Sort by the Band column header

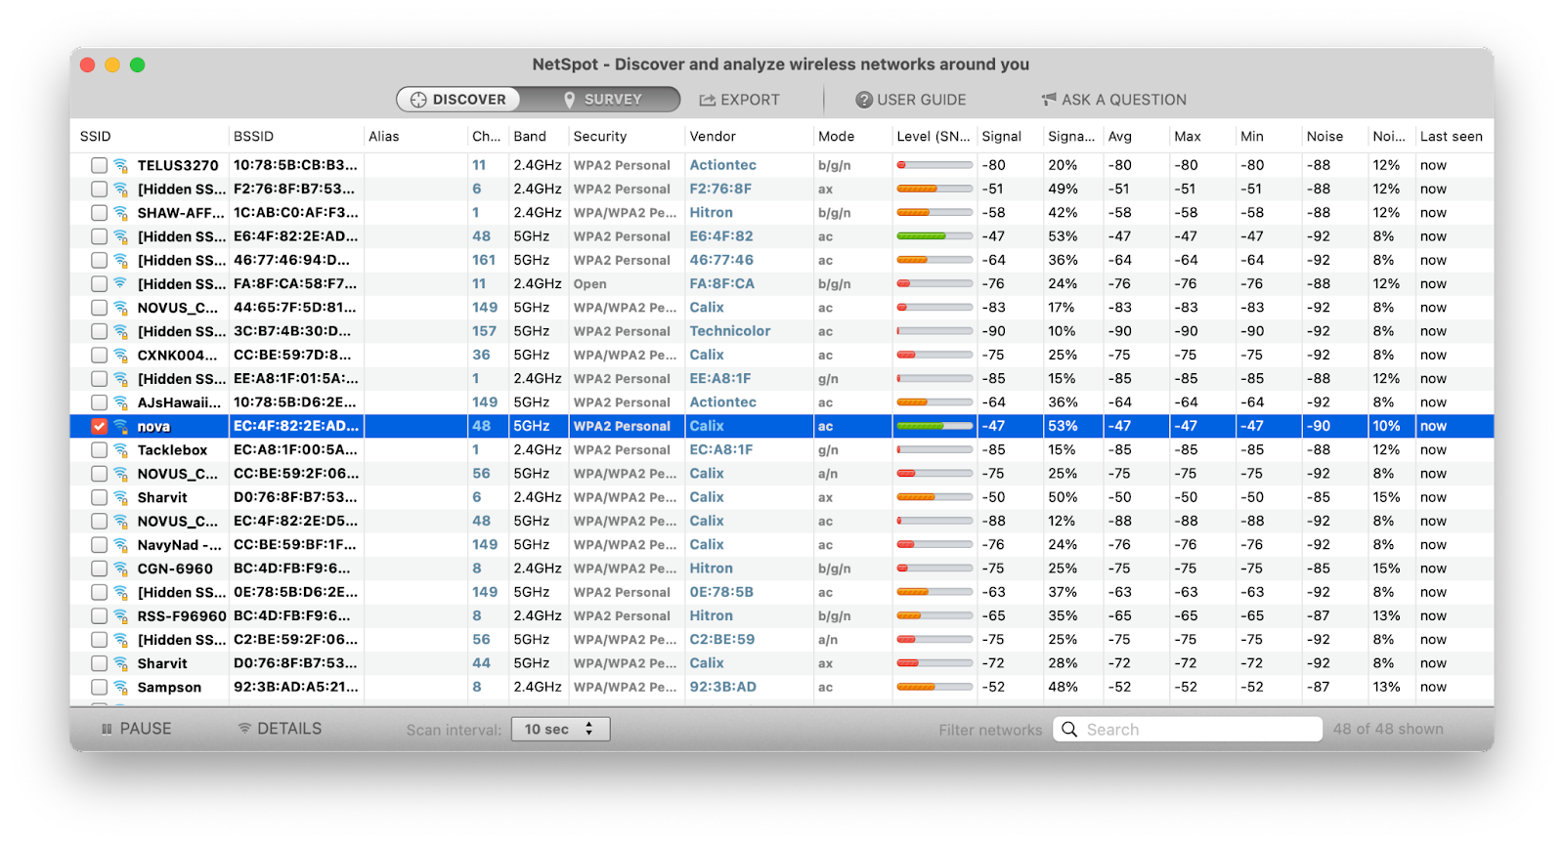coord(530,137)
